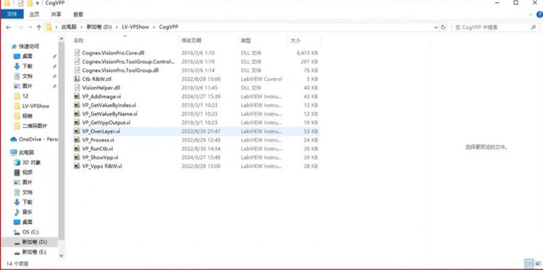Open OneDrive in the navigation pane
The height and width of the screenshot is (270, 543).
pos(34,139)
